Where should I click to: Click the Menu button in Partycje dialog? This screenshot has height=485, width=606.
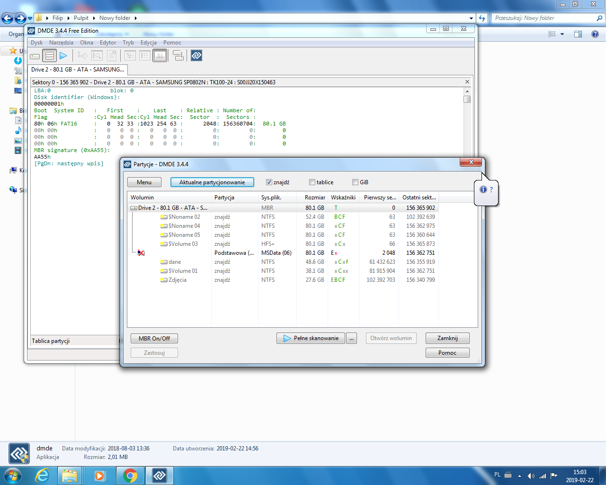(x=144, y=182)
